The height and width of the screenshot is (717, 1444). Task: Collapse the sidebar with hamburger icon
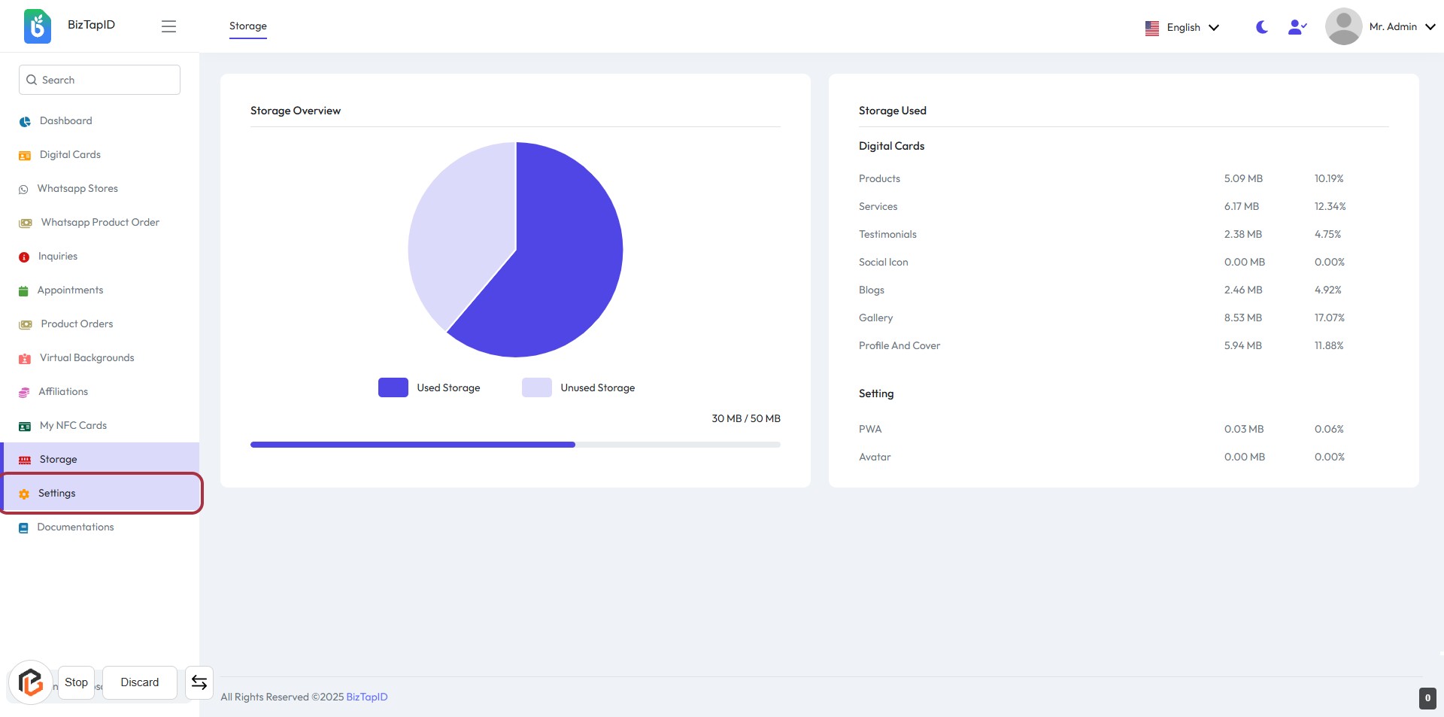coord(168,26)
